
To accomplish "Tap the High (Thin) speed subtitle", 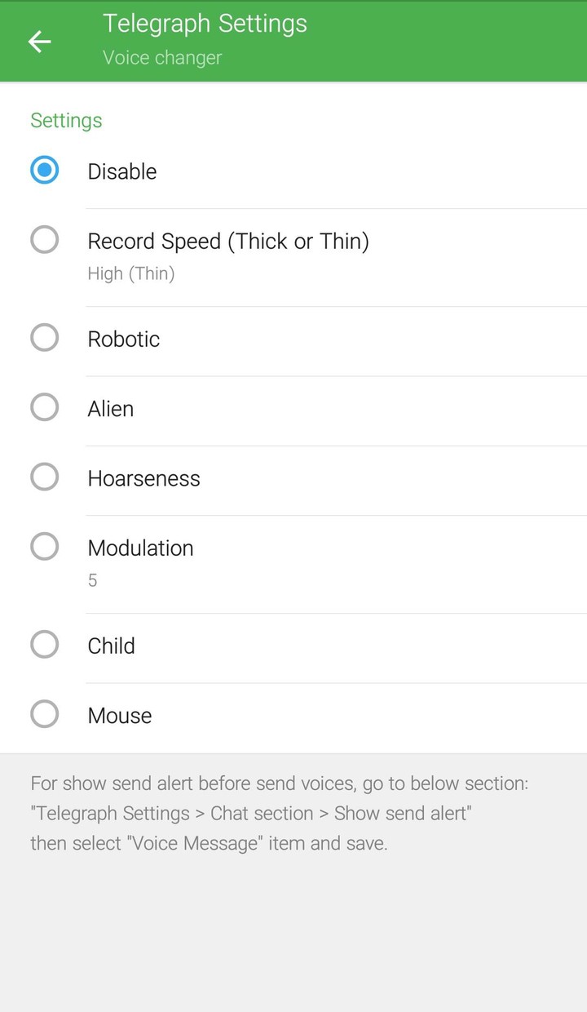I will (131, 273).
